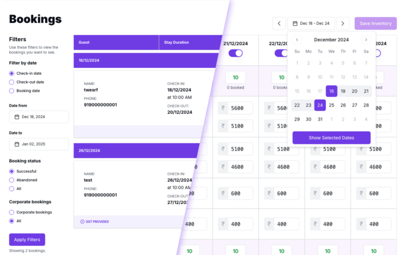405x255 pixels.
Task: Select All under Corporate bookings
Action: pyautogui.click(x=12, y=221)
